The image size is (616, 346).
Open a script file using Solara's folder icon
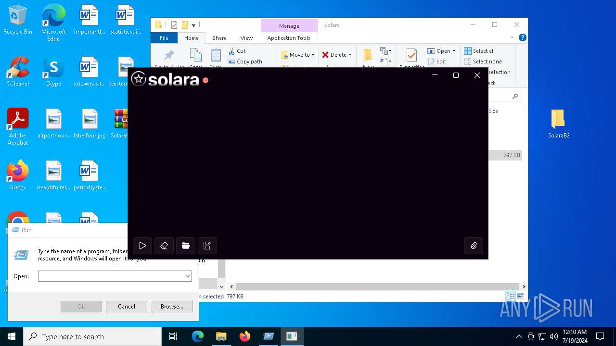tap(186, 246)
